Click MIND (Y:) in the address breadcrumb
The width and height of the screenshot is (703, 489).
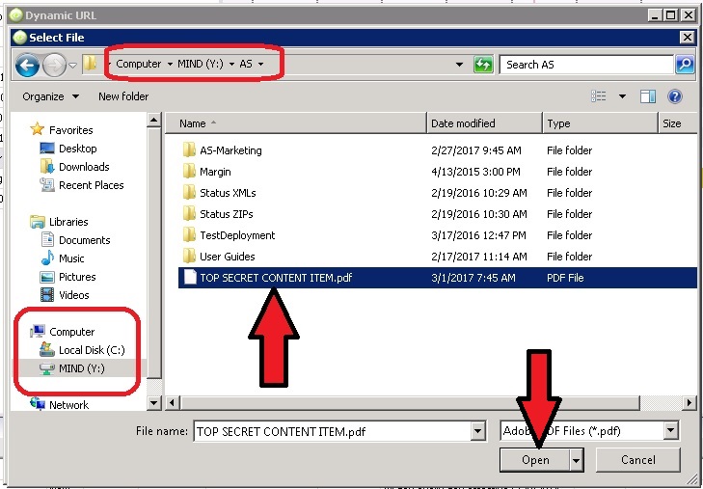pos(201,64)
